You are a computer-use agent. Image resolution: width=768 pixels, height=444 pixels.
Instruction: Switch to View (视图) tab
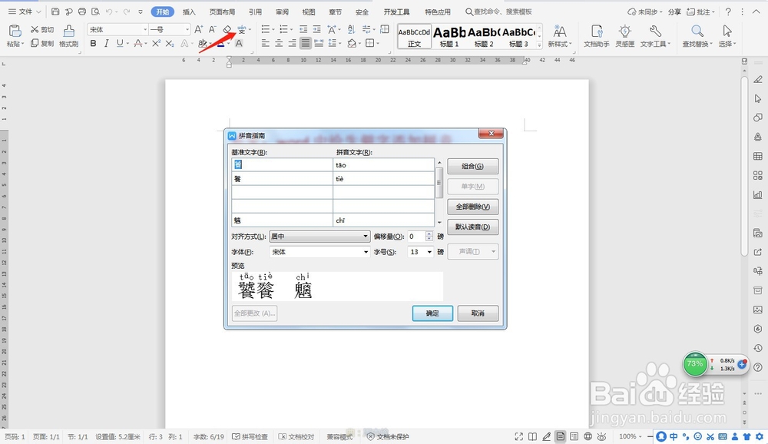pos(309,12)
